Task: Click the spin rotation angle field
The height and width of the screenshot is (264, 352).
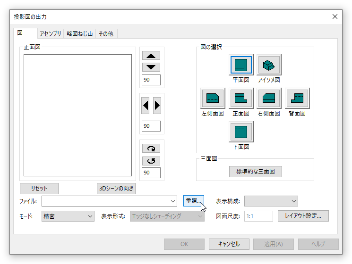Action: coord(151,173)
